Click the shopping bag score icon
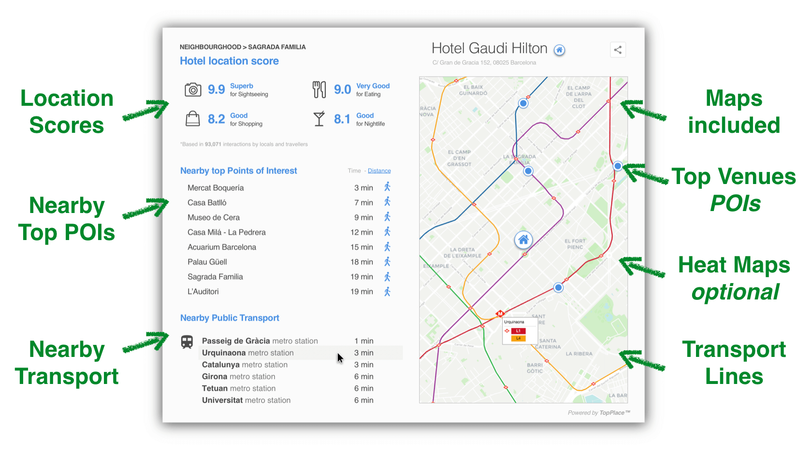The image size is (812, 454). pos(193,119)
